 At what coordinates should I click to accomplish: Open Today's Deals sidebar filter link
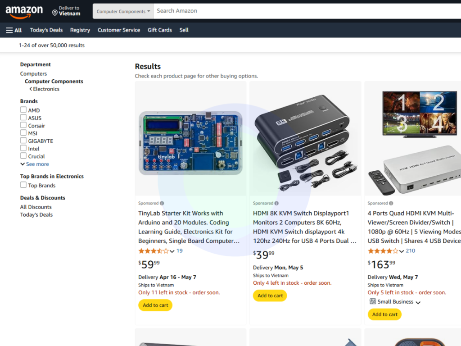click(x=36, y=214)
